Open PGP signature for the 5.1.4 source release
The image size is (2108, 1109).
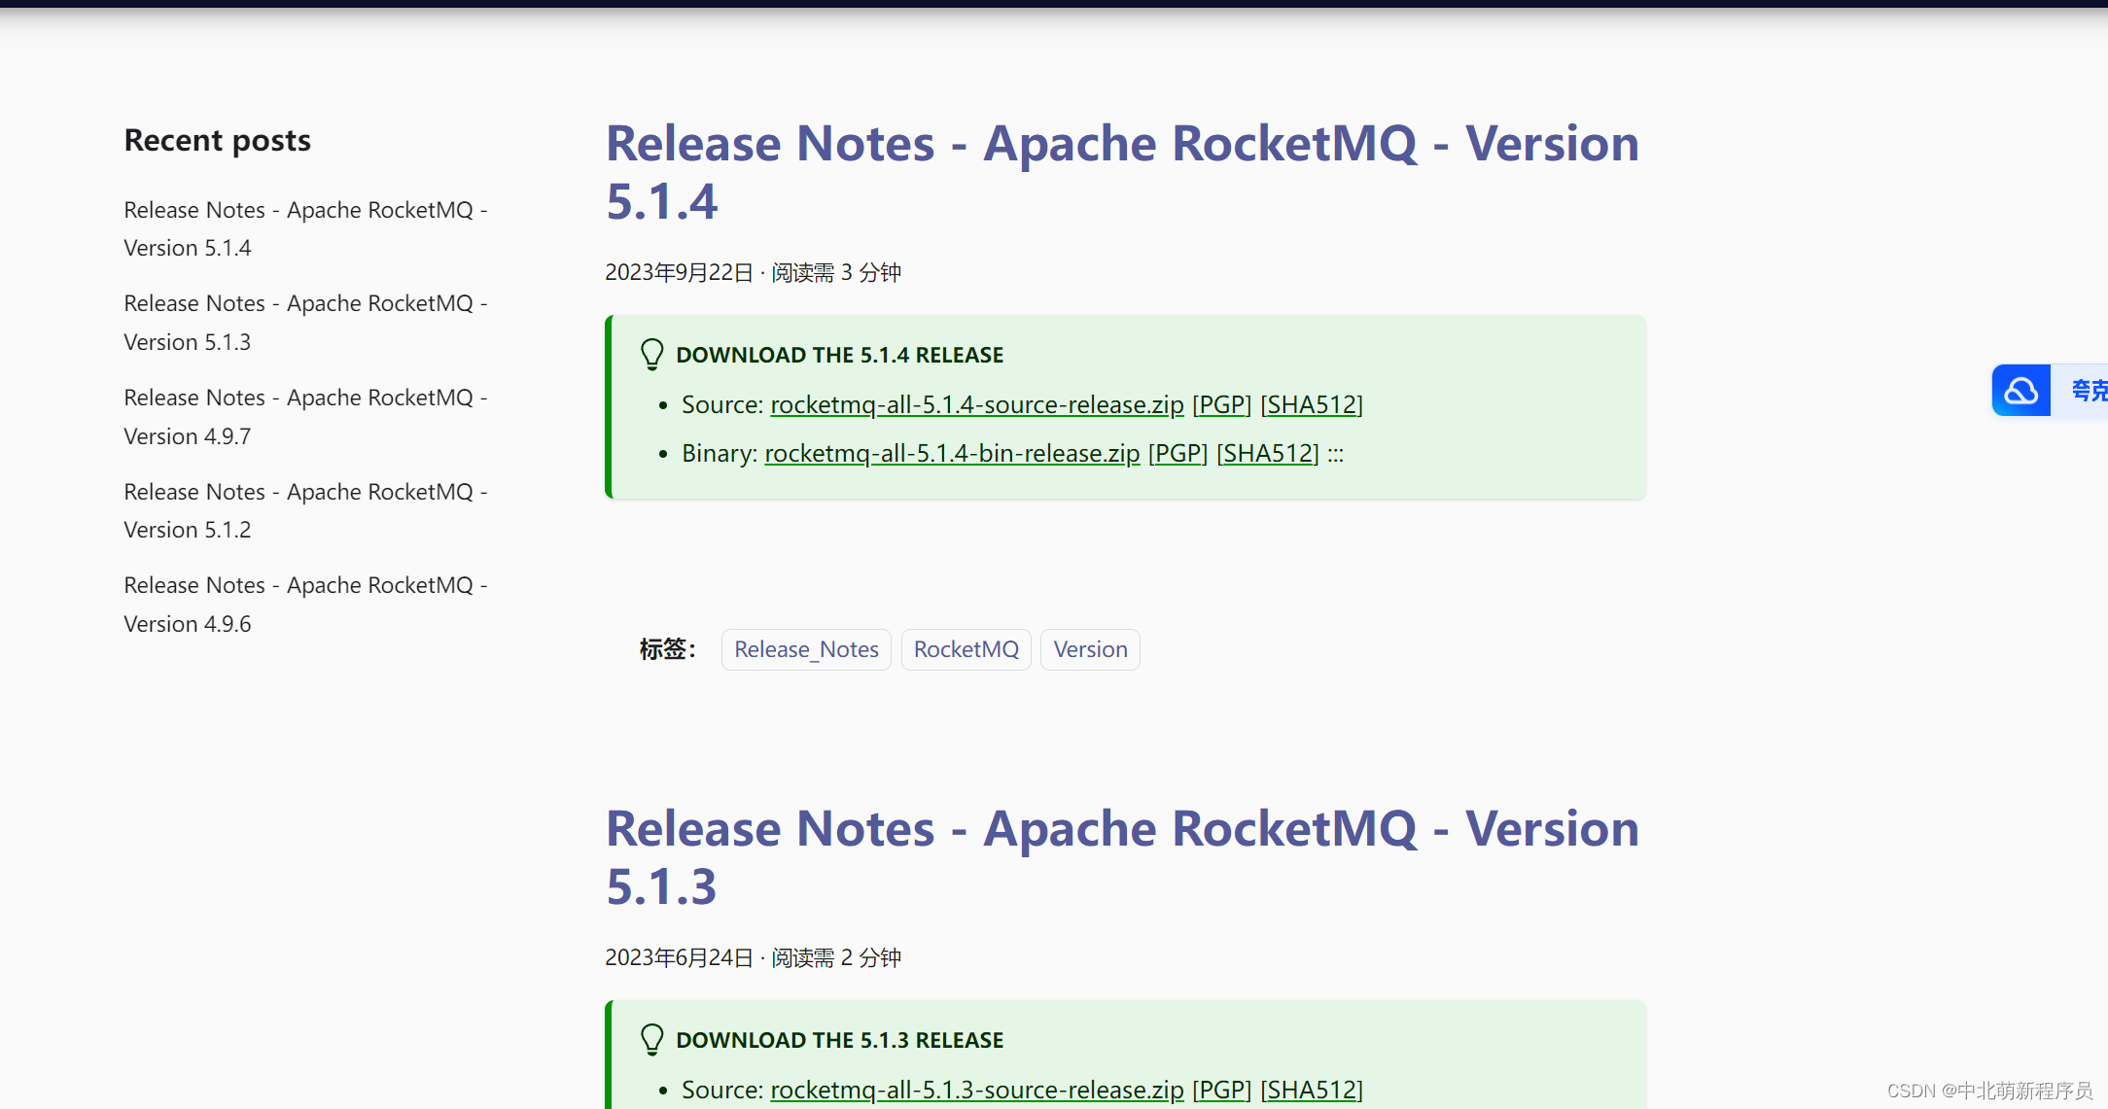(x=1221, y=404)
